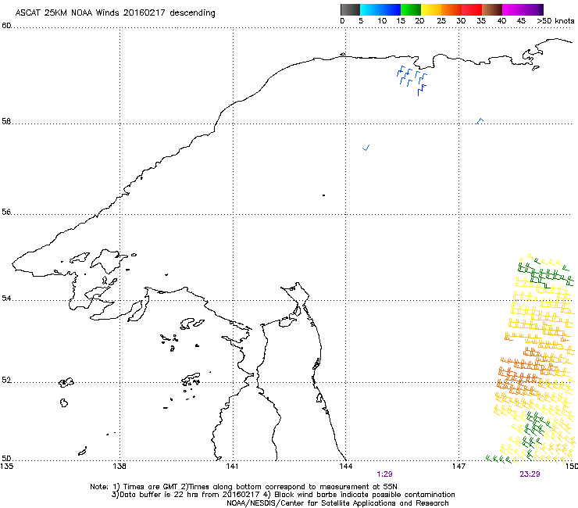Click longitude label "138" on bottom axis
This screenshot has width=578, height=508.
(120, 467)
